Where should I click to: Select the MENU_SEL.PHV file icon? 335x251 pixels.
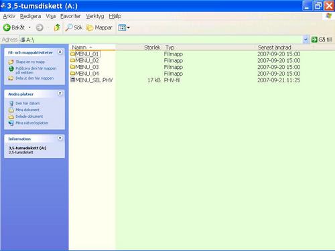tap(72, 80)
